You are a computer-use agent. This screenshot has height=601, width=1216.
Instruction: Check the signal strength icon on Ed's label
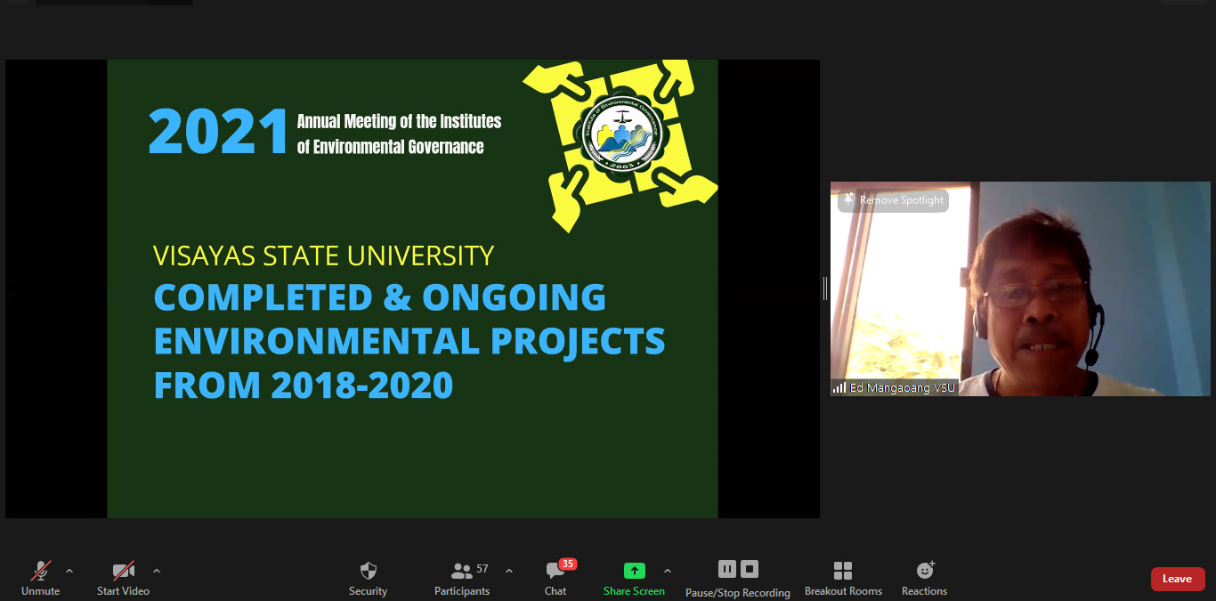[x=839, y=388]
